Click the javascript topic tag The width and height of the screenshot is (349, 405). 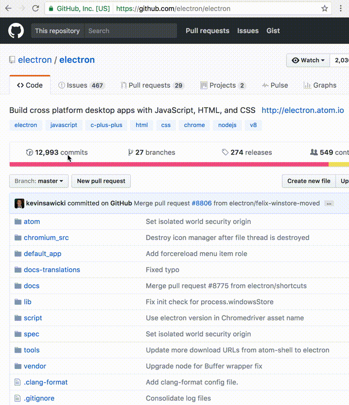(x=64, y=125)
